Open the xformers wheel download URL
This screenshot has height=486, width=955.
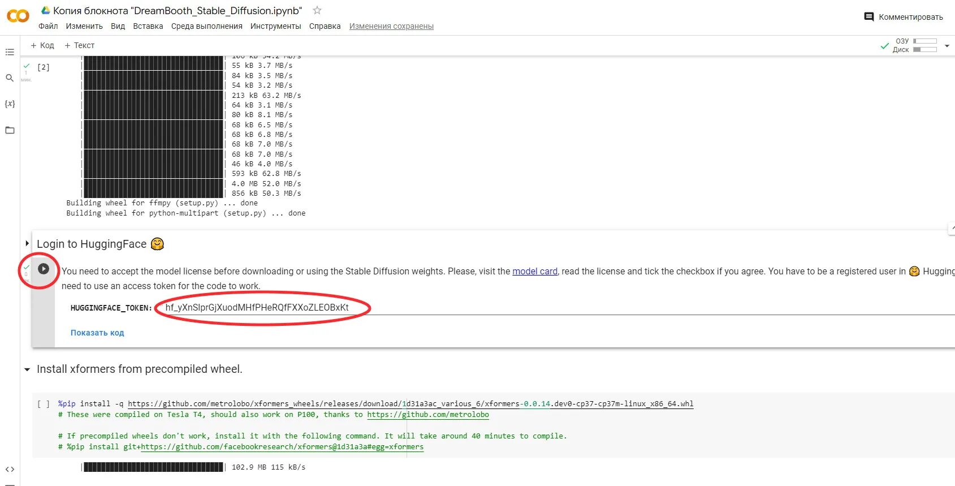point(410,404)
